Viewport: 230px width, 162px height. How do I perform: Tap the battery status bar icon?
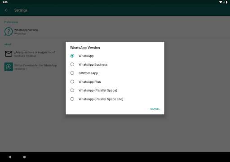point(226,2)
